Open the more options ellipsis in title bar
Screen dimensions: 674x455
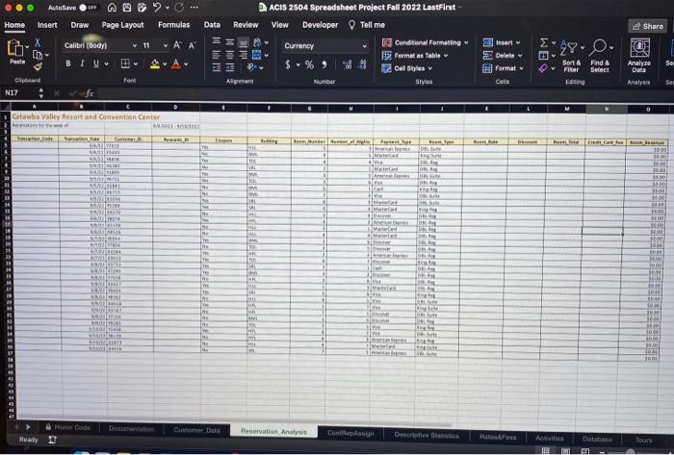click(x=194, y=8)
